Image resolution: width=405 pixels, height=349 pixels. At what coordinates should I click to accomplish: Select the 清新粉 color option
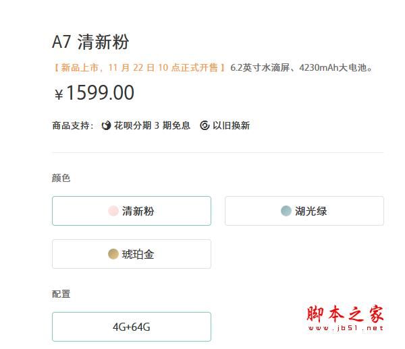[x=132, y=211]
